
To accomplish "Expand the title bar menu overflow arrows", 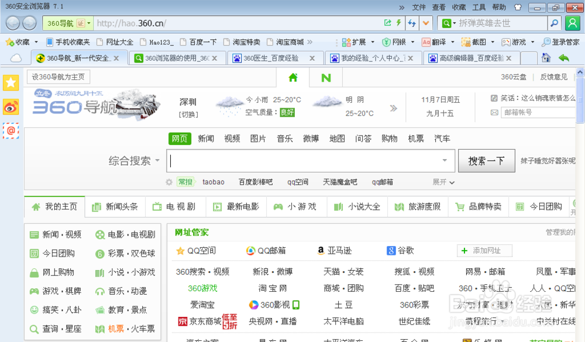I will tap(401, 8).
